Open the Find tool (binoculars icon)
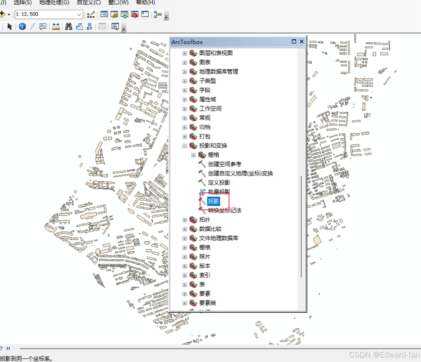 coord(69,26)
